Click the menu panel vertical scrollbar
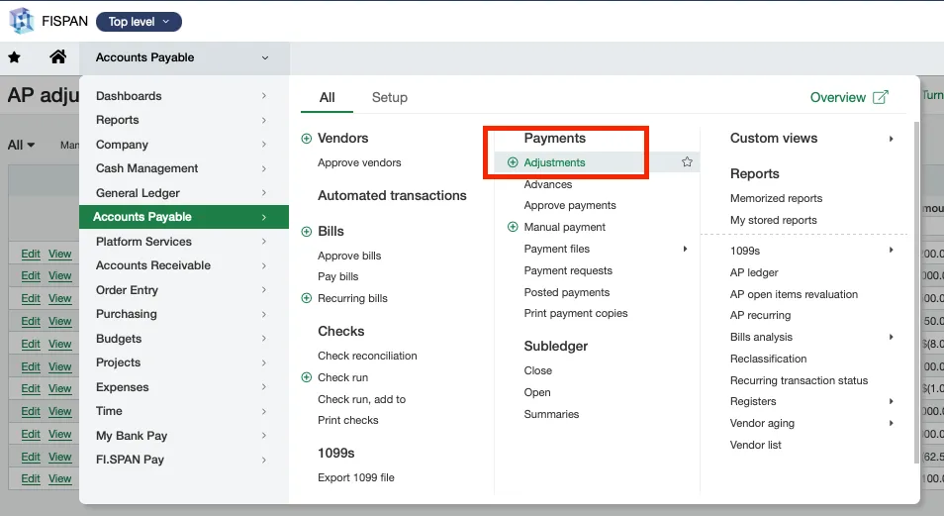 click(916, 292)
